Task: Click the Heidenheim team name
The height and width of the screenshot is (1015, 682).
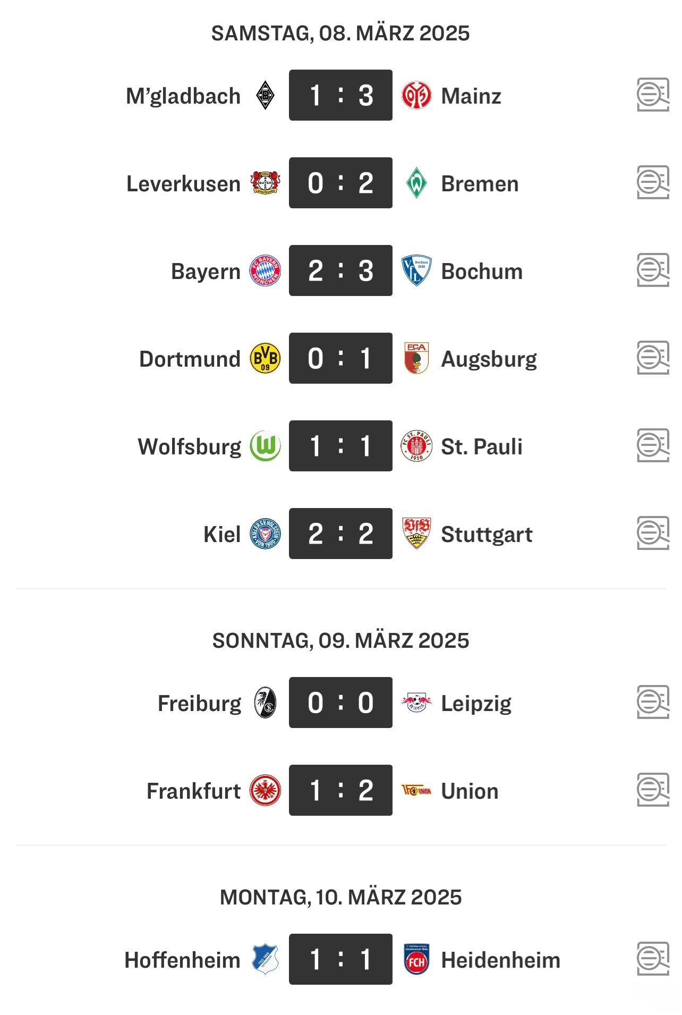Action: coord(500,960)
